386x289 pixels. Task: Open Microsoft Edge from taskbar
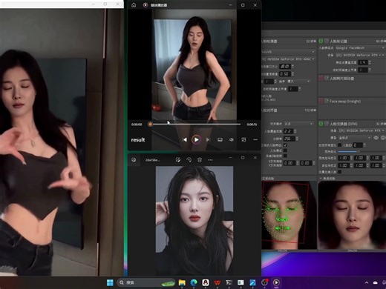pos(194,282)
